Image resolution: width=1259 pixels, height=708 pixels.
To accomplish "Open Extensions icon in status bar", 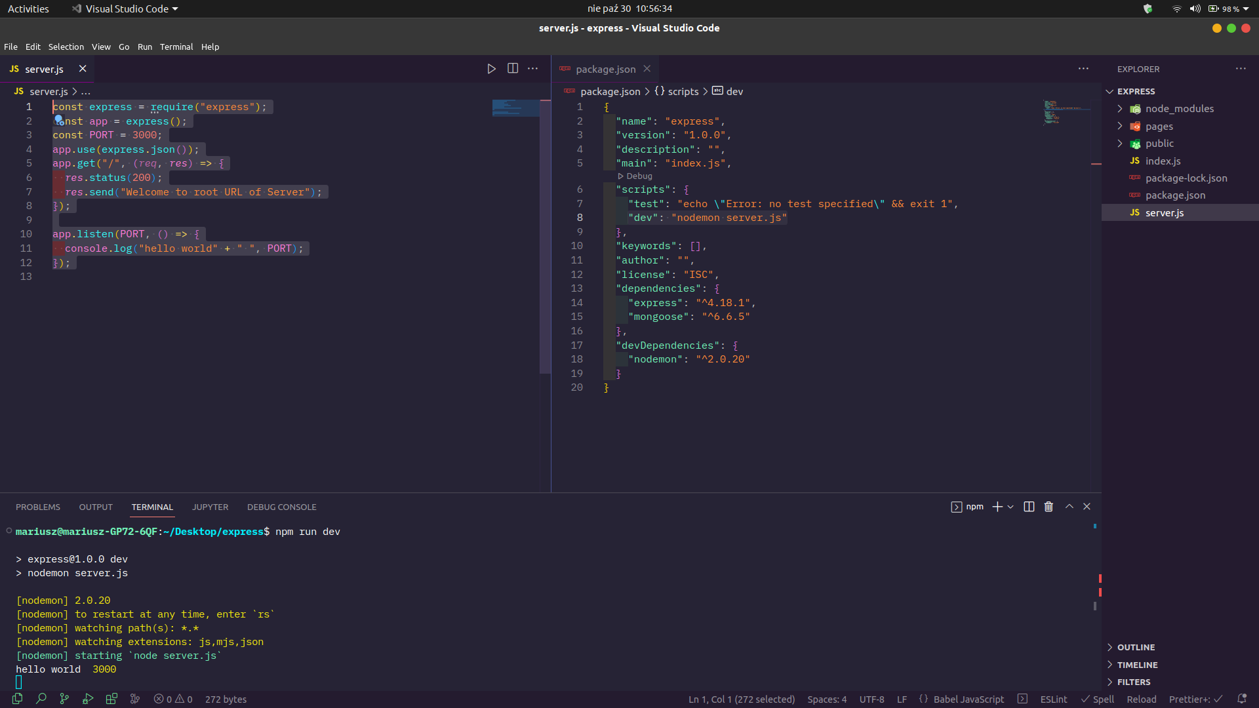I will coord(111,699).
